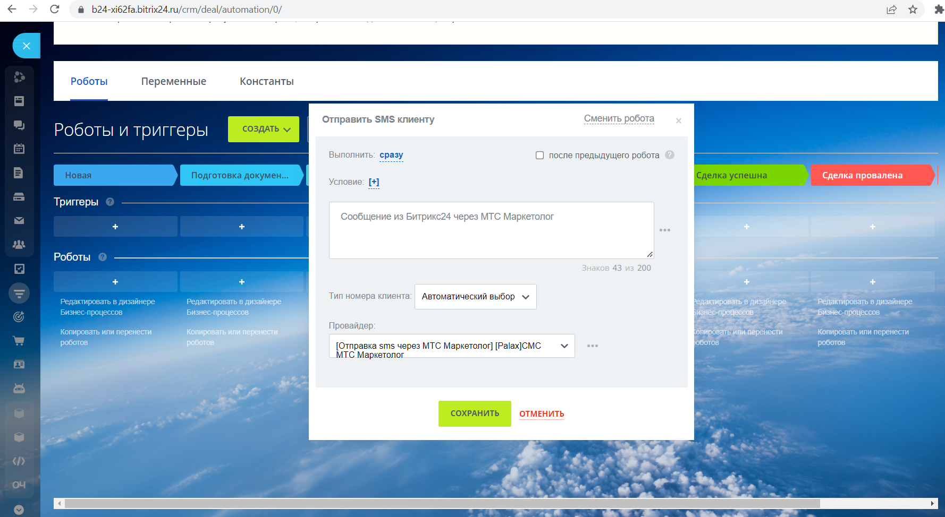Viewport: 945px width, 517px height.
Task: Show help next to Триггеры heading
Action: 110,202
